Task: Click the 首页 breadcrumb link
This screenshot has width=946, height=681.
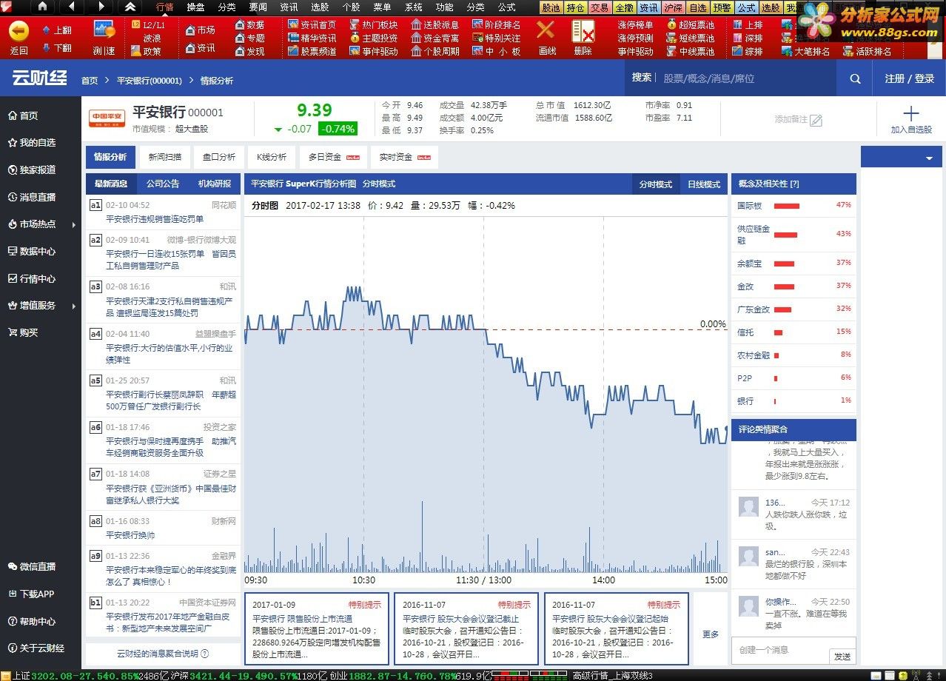Action: coord(90,81)
